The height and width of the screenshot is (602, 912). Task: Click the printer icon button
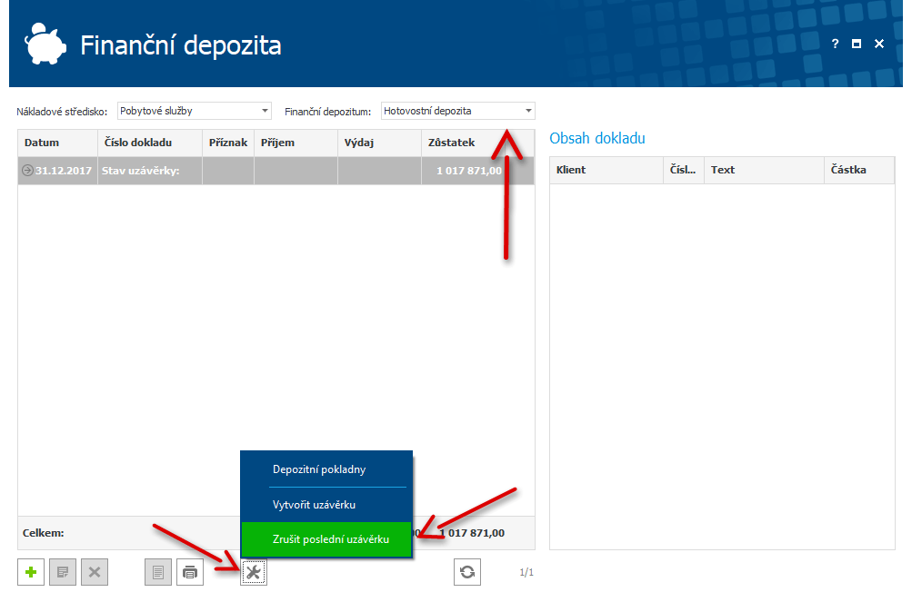pos(190,572)
